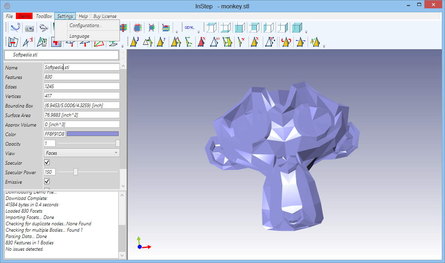Click the 'No issues detected.' log line
The height and width of the screenshot is (263, 445).
[x=24, y=249]
